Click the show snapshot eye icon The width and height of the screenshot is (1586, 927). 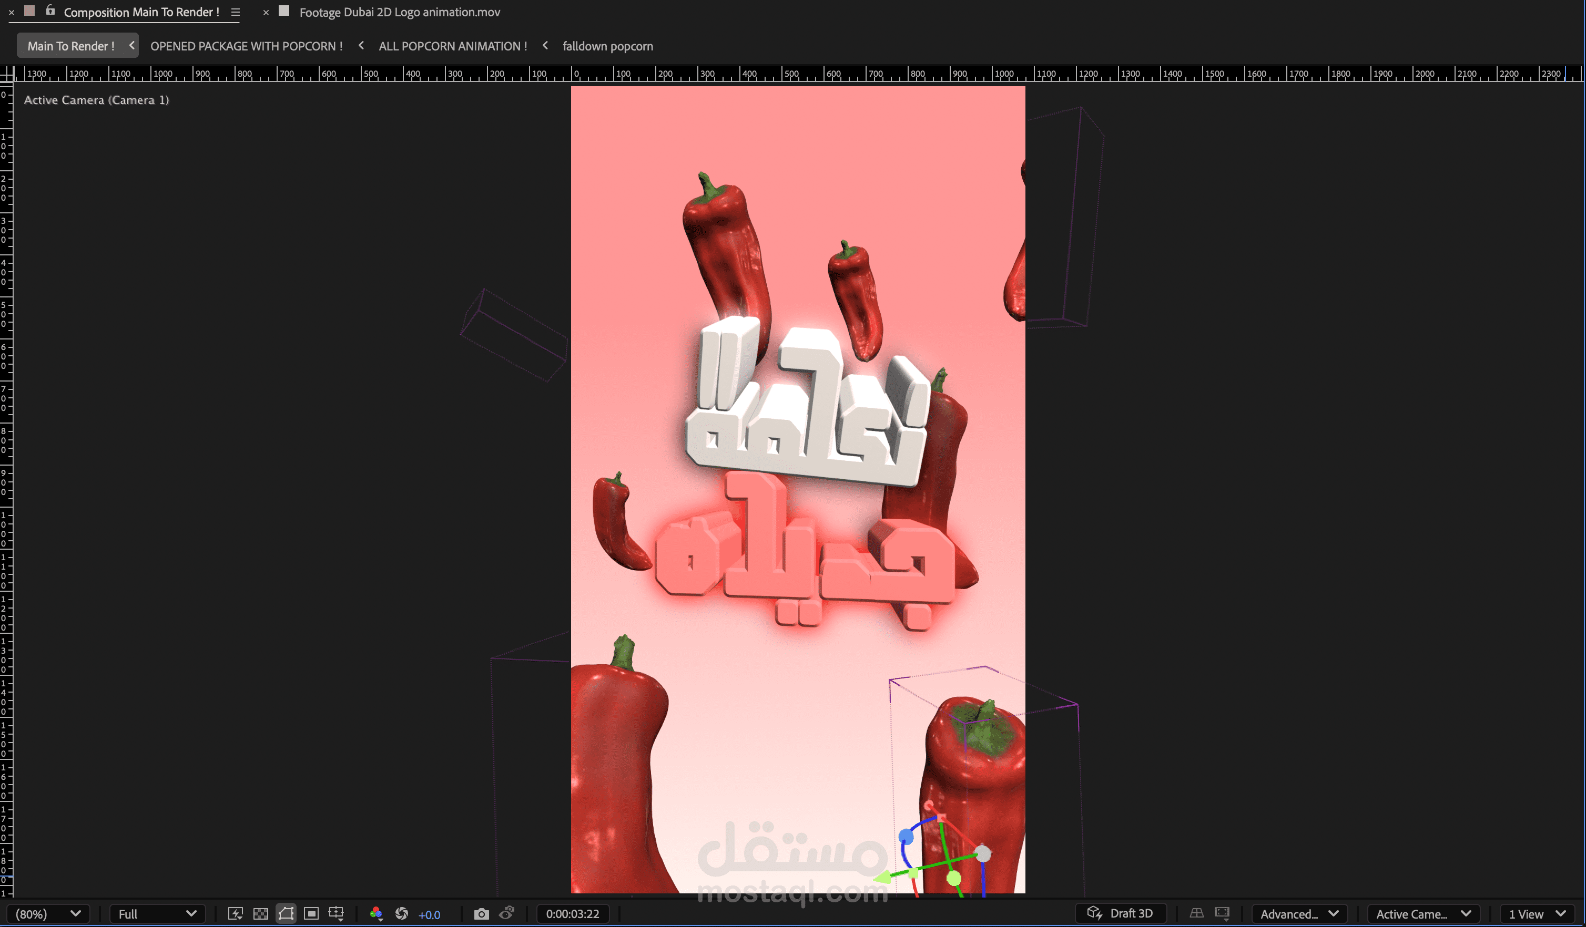pyautogui.click(x=506, y=913)
